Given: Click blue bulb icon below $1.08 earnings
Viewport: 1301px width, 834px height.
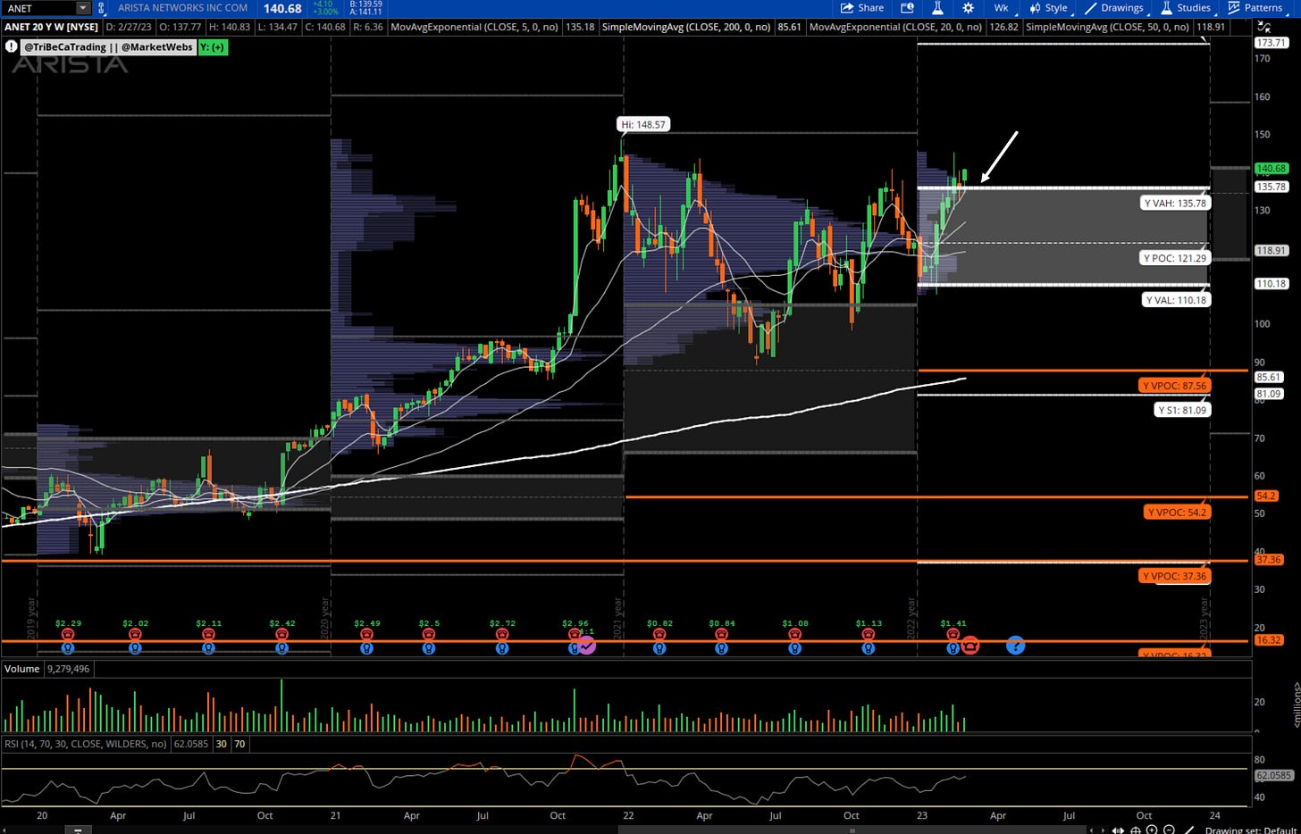Looking at the screenshot, I should [x=794, y=649].
